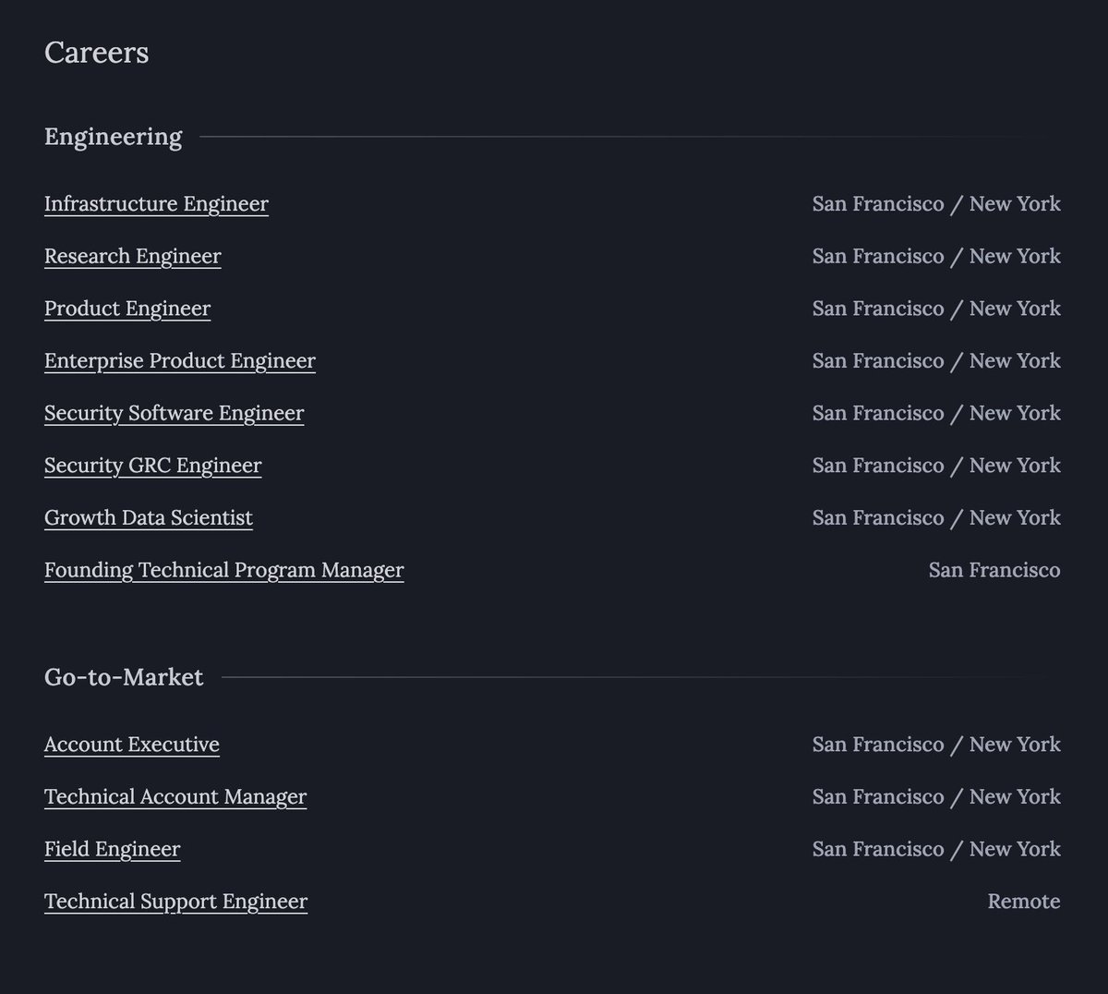The width and height of the screenshot is (1108, 994).
Task: Click the Remote location for Technical Support Engineer
Action: coord(1024,902)
